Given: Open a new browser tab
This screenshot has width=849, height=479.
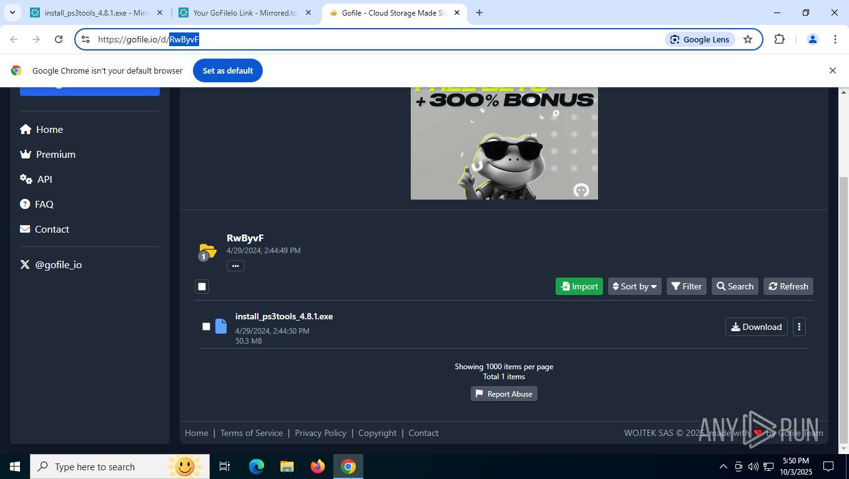Looking at the screenshot, I should point(479,12).
